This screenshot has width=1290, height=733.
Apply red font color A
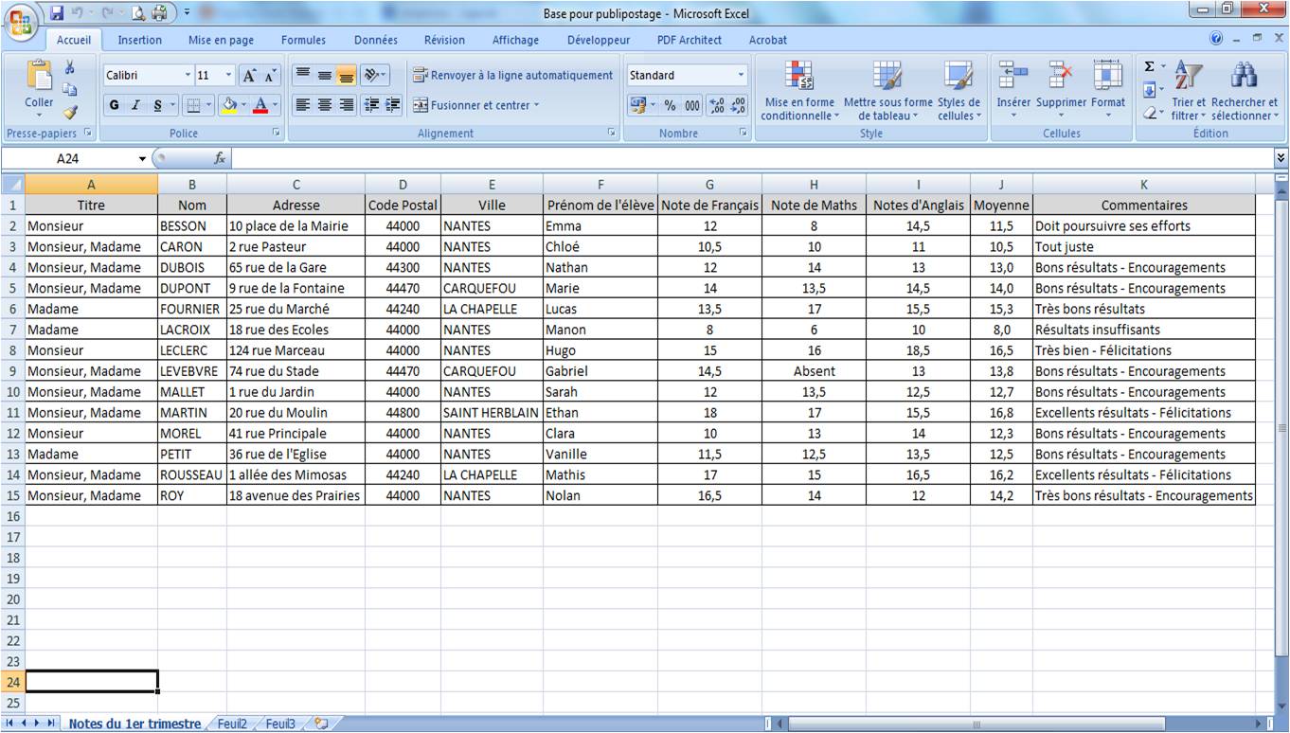point(260,105)
